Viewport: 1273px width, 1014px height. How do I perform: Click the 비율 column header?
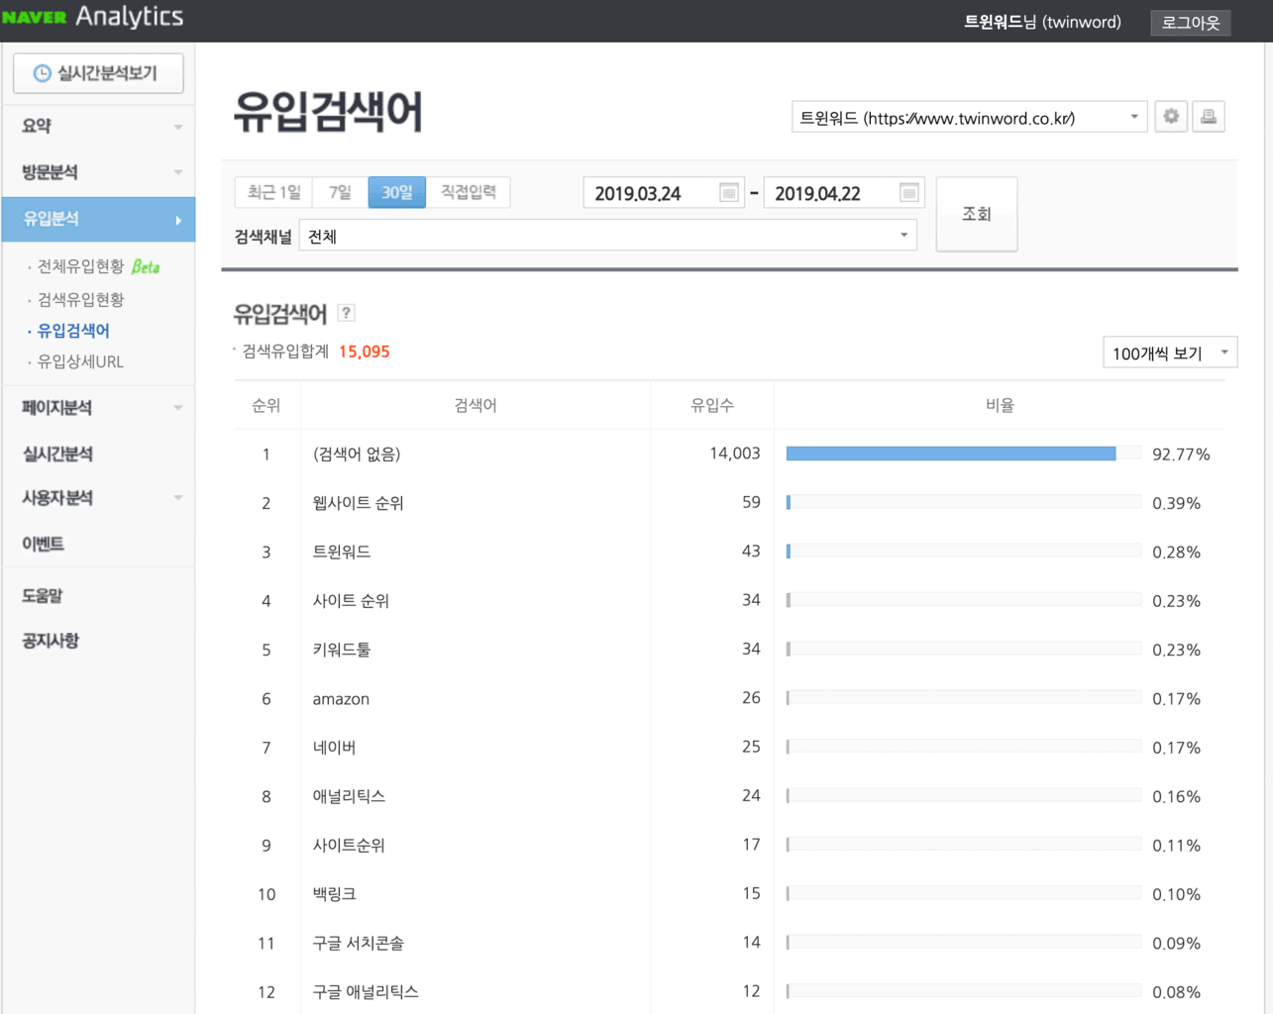[x=1000, y=405]
